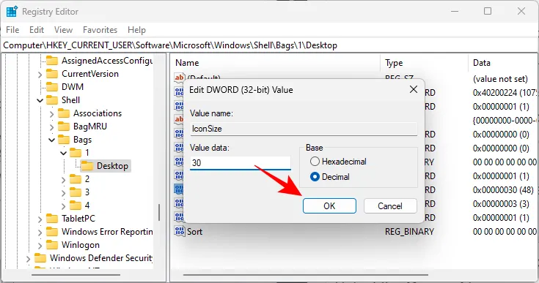This screenshot has height=283, width=539.
Task: Select the TabletPC folder icon
Action: [52, 218]
